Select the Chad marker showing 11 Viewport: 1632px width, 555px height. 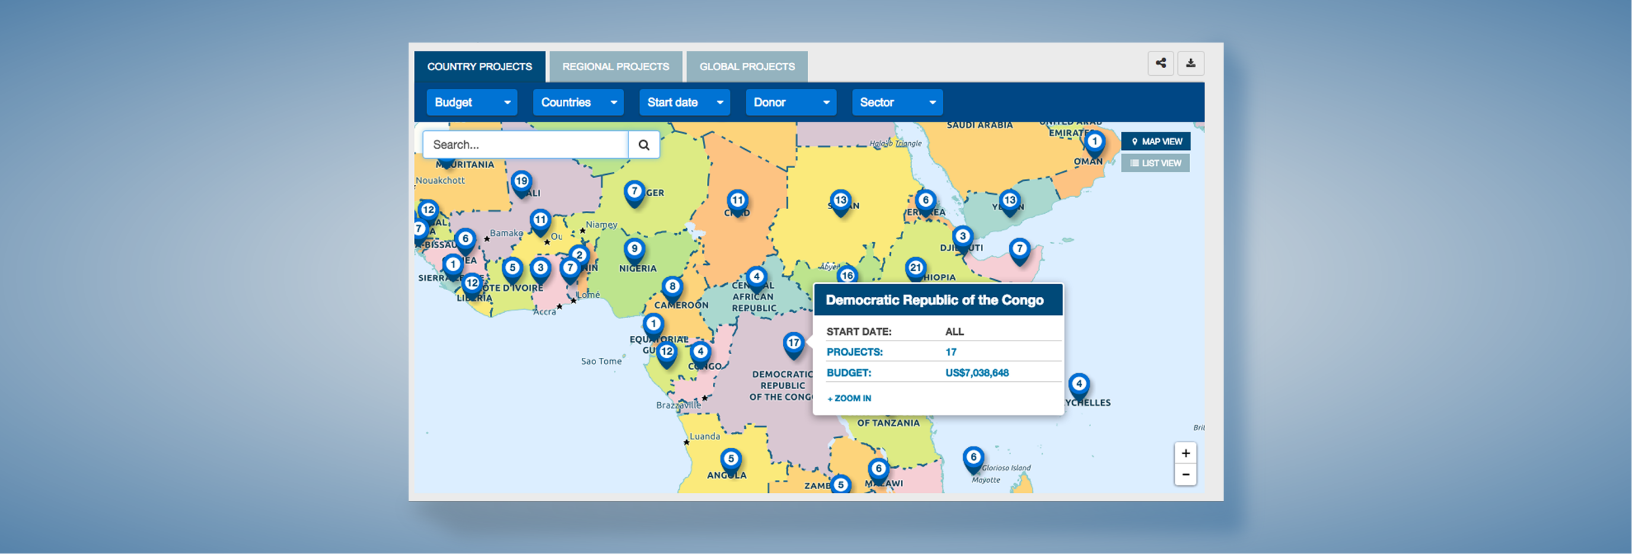[x=738, y=203]
